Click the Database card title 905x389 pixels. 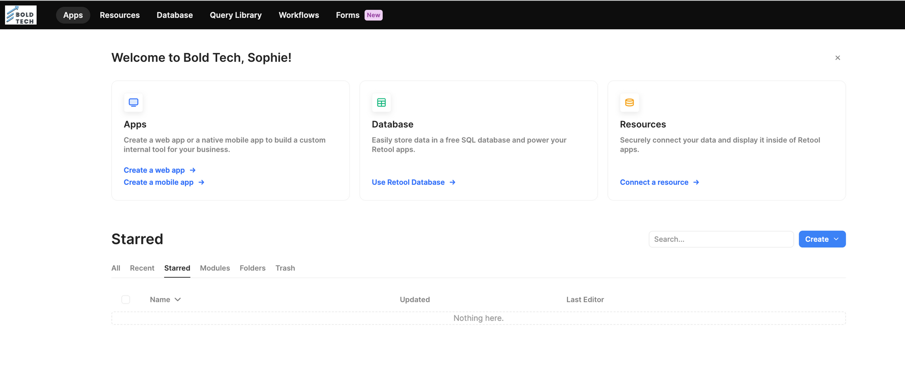(392, 125)
